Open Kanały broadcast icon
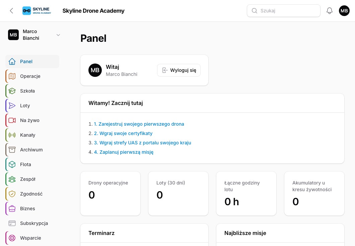Image resolution: width=355 pixels, height=246 pixels. (x=12, y=135)
